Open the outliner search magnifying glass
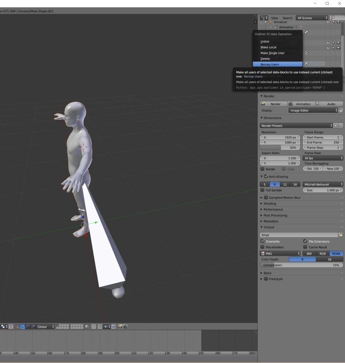345x363 pixels. pos(333,18)
